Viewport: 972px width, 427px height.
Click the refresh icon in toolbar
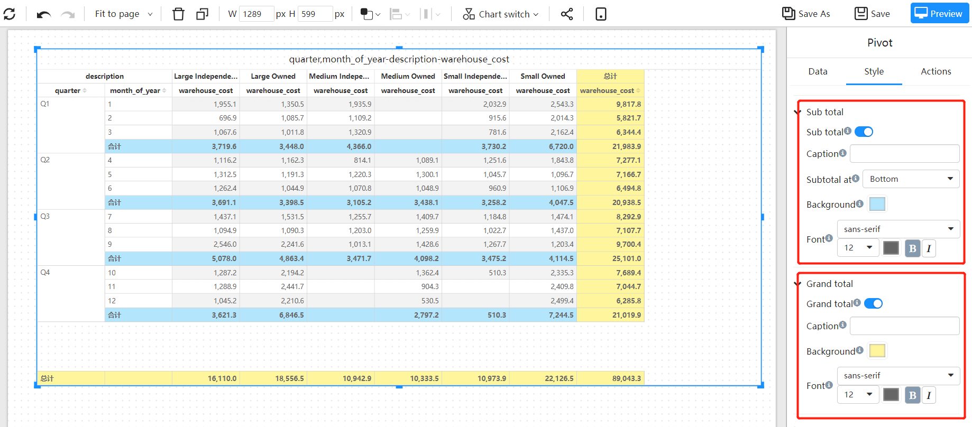(10, 14)
